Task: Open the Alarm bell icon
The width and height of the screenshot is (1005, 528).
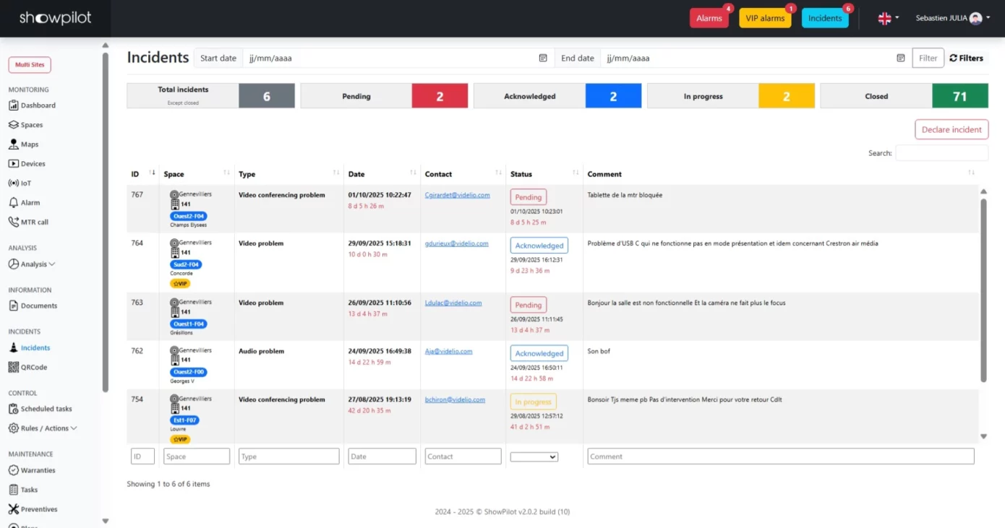Action: (13, 203)
